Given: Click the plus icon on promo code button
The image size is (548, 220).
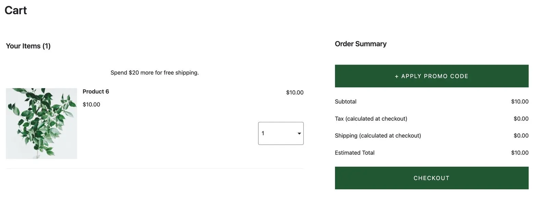Looking at the screenshot, I should (397, 77).
